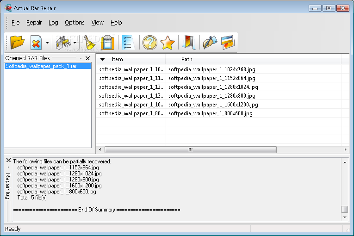Image resolution: width=354 pixels, height=236 pixels.
Task: Click horizontal scrollbar right arrow
Action: (x=345, y=149)
